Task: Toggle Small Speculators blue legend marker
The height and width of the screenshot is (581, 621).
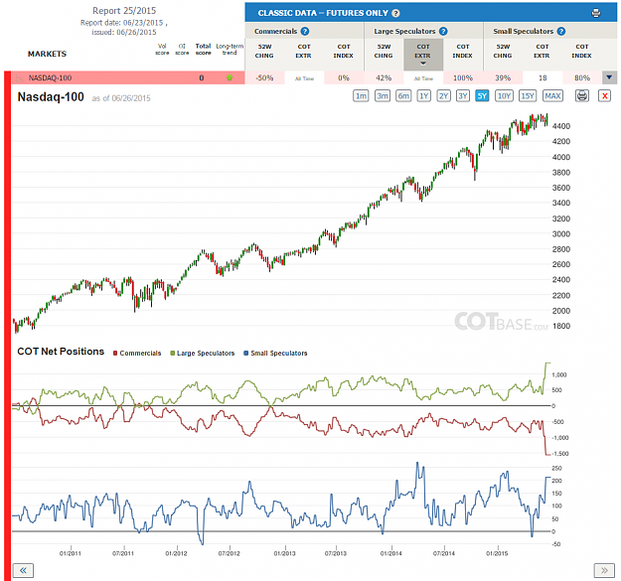Action: click(246, 353)
